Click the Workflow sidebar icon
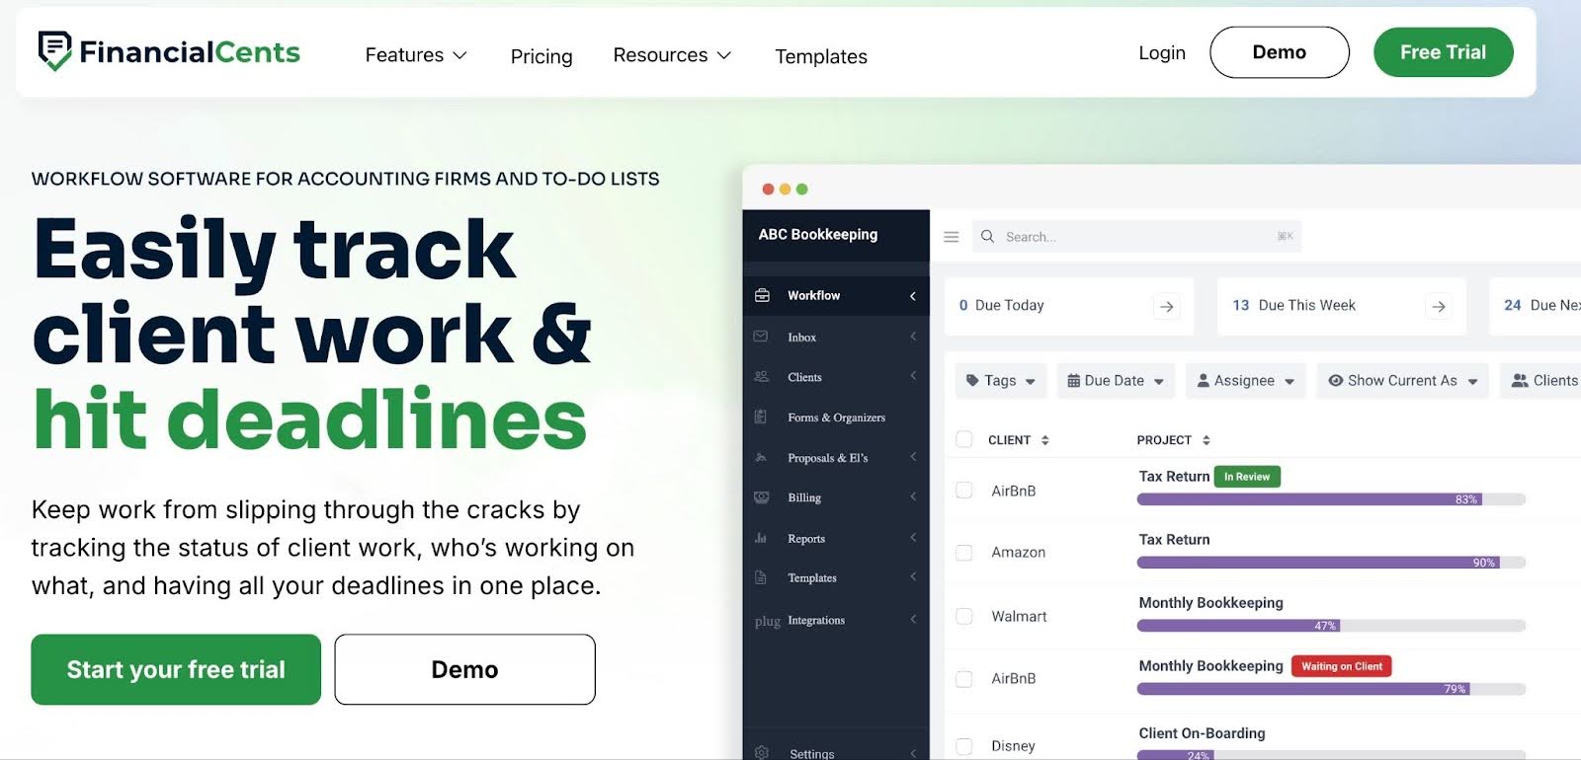Screen dimensions: 1581x760 pyautogui.click(x=762, y=295)
